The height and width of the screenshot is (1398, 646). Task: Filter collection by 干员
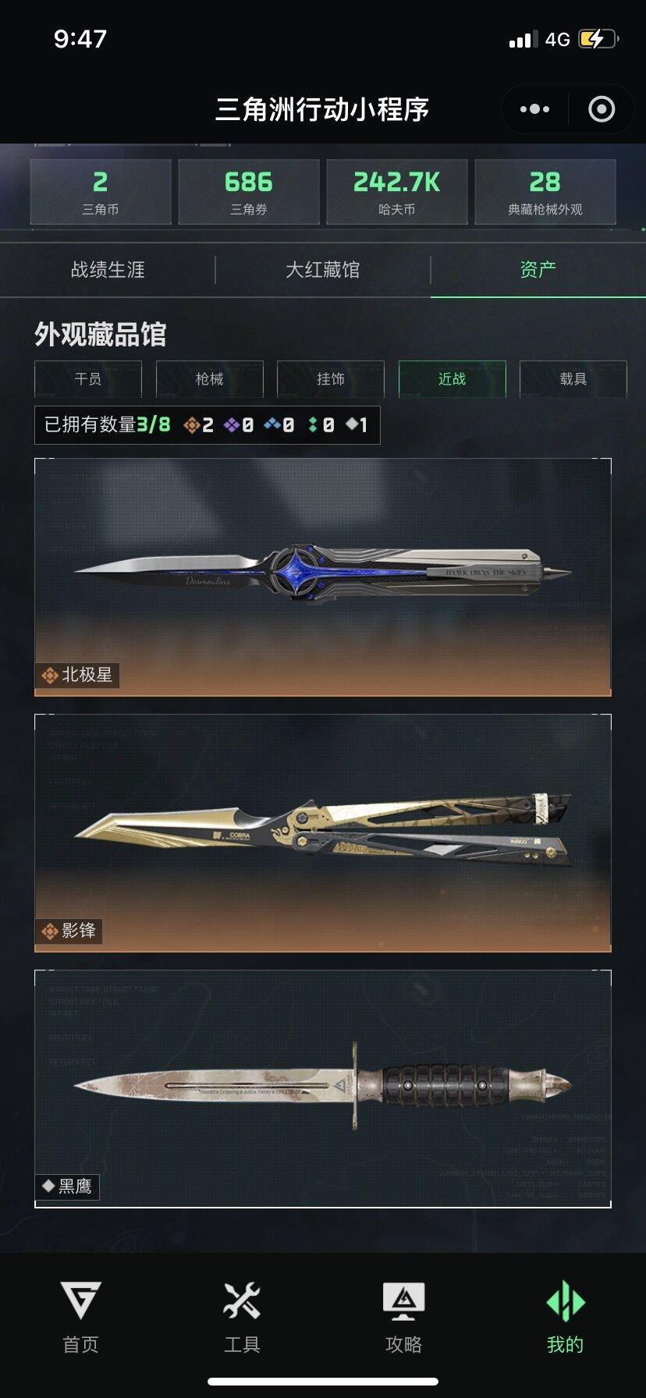88,379
